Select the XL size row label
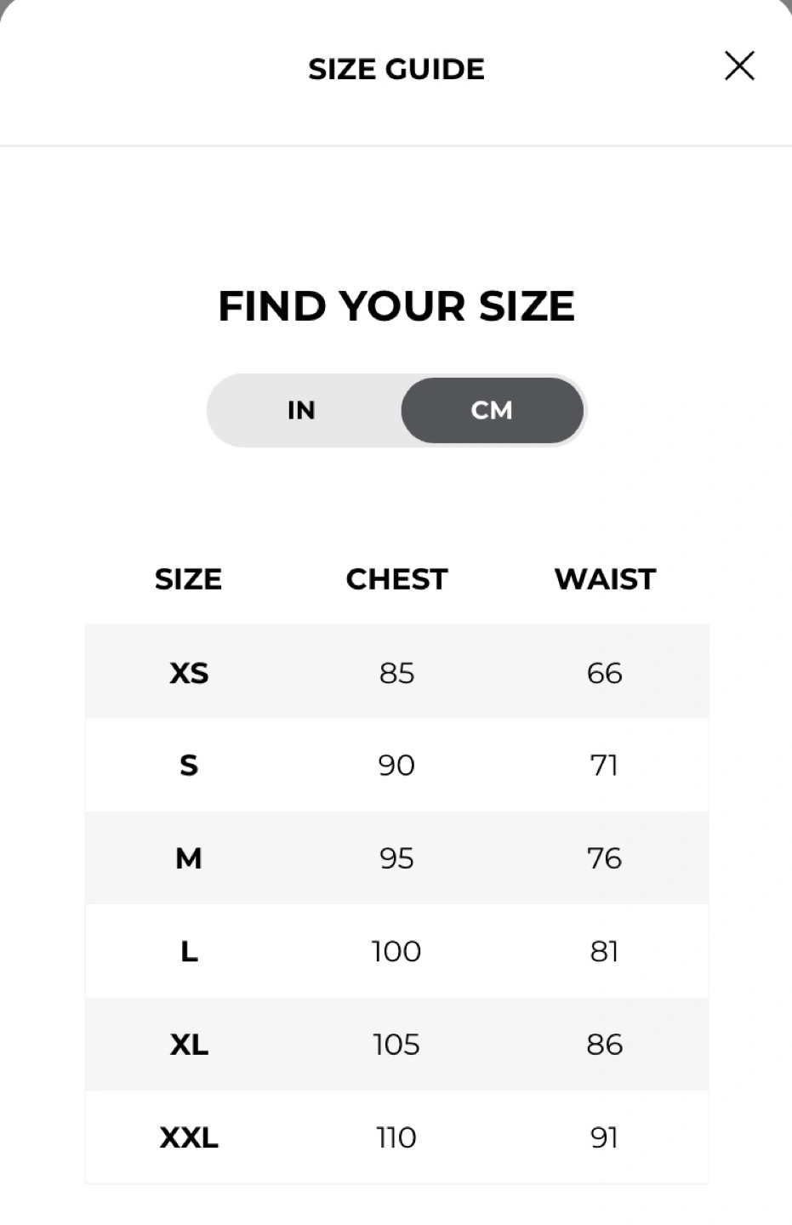Image resolution: width=792 pixels, height=1225 pixels. 189,1044
